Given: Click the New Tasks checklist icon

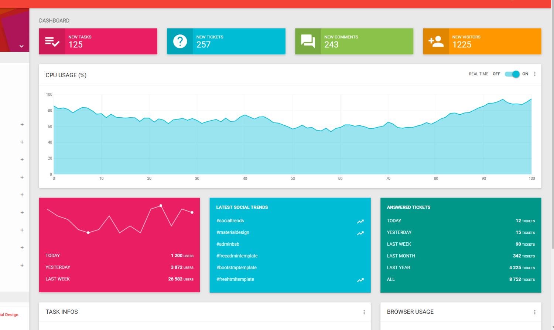Looking at the screenshot, I should tap(52, 41).
